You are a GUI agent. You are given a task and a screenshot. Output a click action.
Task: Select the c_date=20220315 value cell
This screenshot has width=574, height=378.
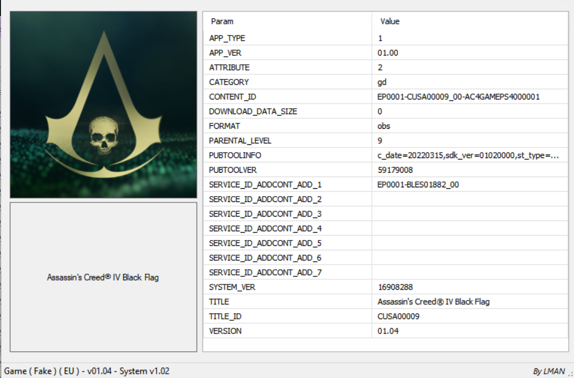click(470, 155)
